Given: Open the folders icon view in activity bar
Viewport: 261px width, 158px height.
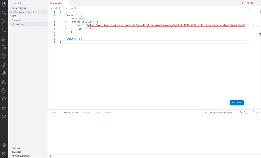Looking at the screenshot, I should (x=4, y=90).
